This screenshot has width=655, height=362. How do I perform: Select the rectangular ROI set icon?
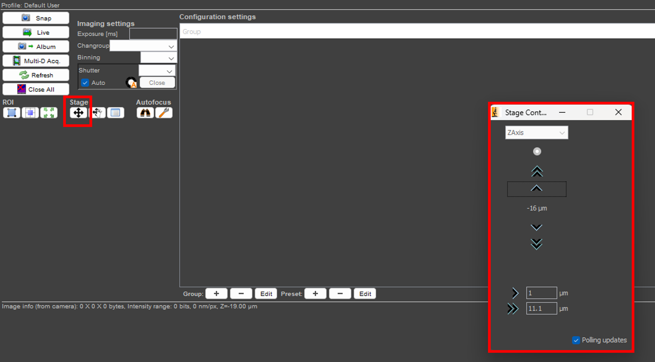tap(12, 113)
